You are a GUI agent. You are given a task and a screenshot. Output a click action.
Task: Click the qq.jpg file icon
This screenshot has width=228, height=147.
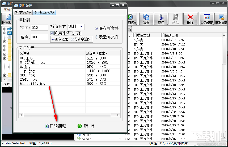[79, 135]
